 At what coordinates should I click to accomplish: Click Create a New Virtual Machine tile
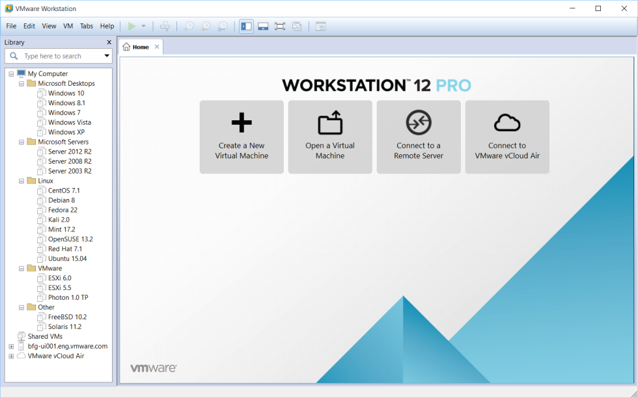click(242, 137)
